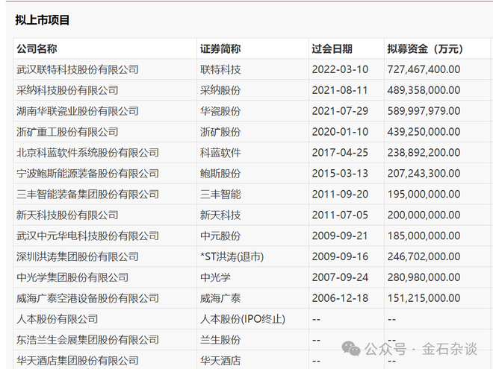Screen dimensions: 493x369
Task: Open 北京科蓝软件系统股份有限公司 entry
Action: (x=87, y=153)
